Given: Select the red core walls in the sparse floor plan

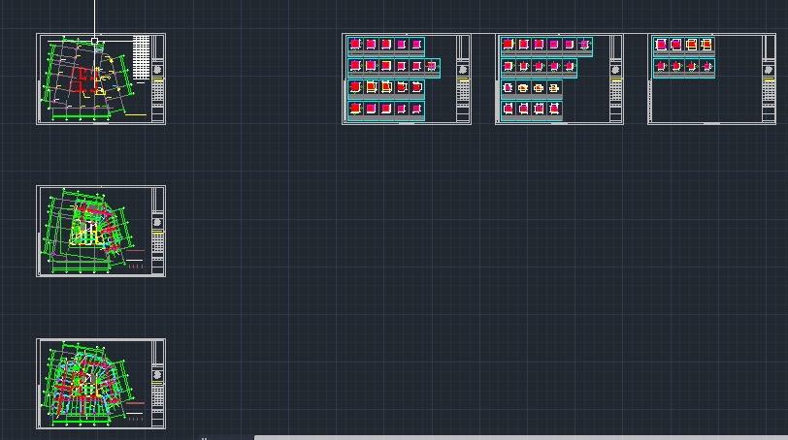Looking at the screenshot, I should point(83,80).
